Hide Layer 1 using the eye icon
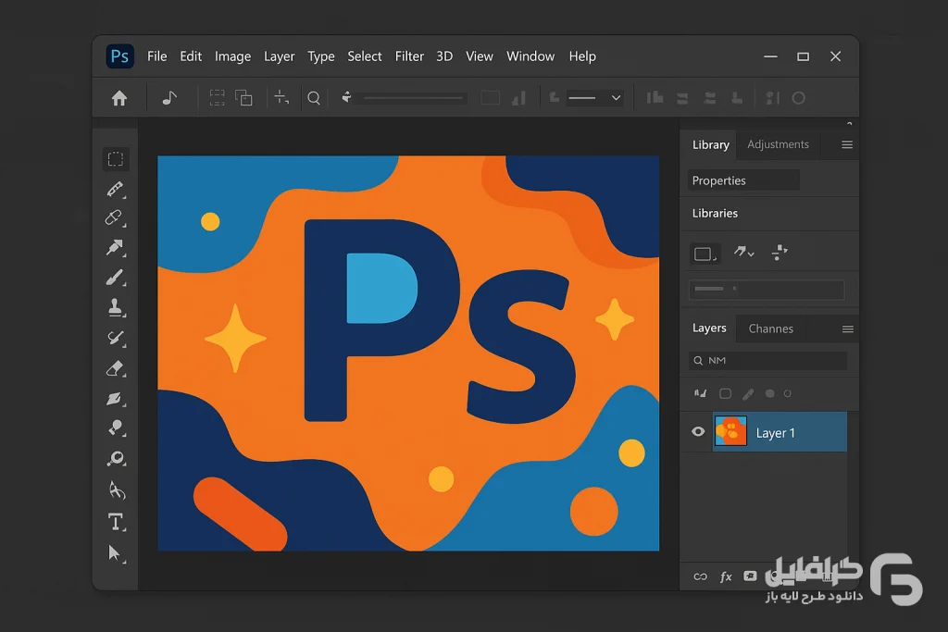 click(698, 431)
